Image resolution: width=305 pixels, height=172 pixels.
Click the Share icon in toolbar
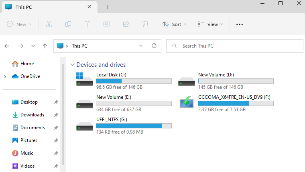126,24
